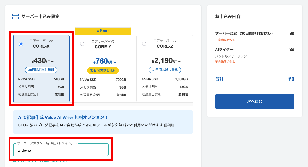Click the CORE-X plan name
308x167 pixels.
[41, 46]
